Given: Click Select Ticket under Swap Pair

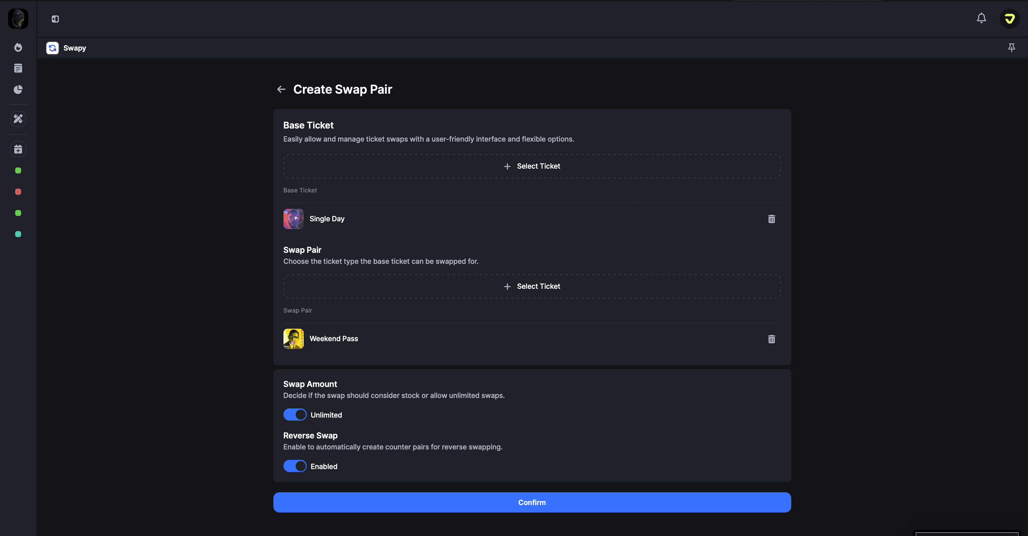Looking at the screenshot, I should point(532,286).
